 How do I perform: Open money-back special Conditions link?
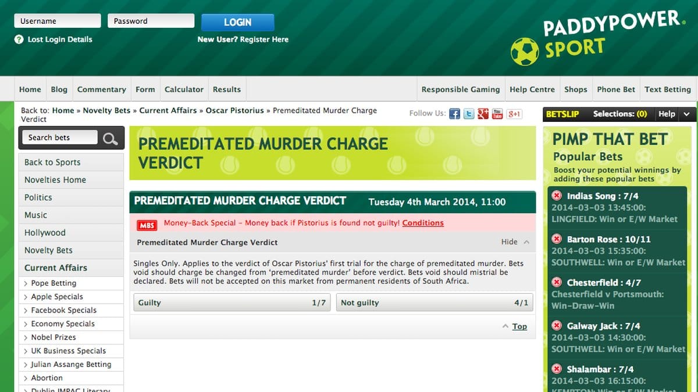tap(423, 223)
